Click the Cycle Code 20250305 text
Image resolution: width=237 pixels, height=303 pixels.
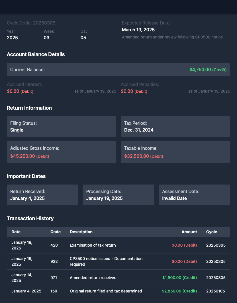click(31, 23)
